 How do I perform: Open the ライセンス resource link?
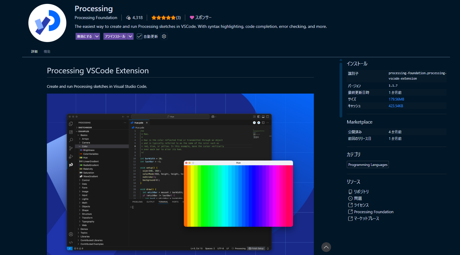pos(361,205)
